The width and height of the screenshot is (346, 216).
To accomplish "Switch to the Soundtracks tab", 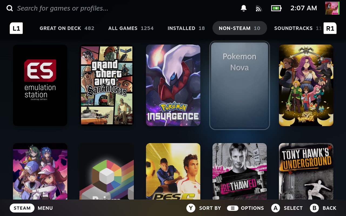I will (x=298, y=28).
